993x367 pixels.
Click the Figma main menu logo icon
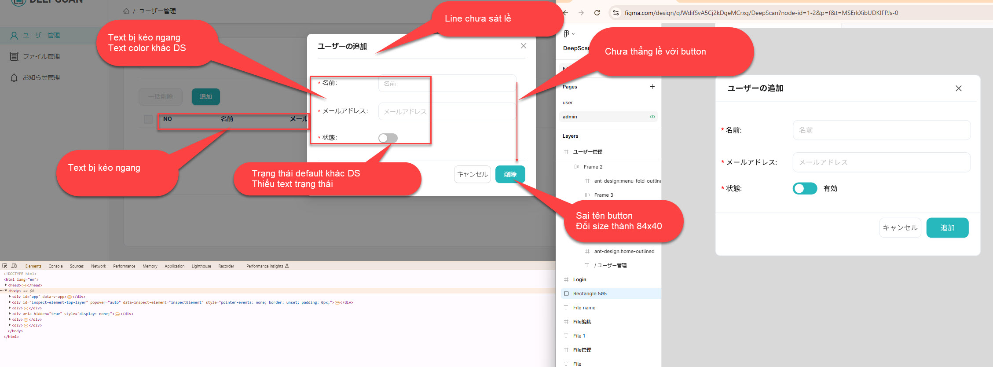coord(567,33)
